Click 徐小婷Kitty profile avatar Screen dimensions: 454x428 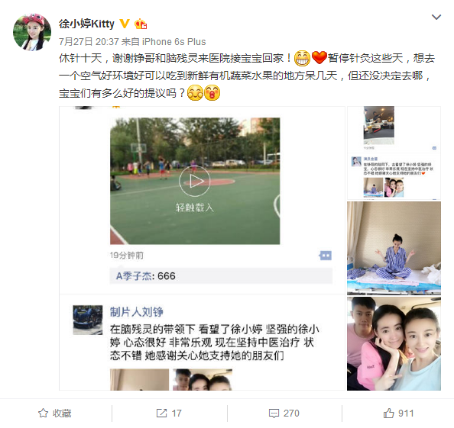click(32, 32)
